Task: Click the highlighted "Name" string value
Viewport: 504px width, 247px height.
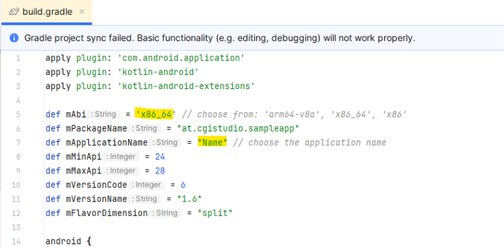Action: pyautogui.click(x=212, y=142)
